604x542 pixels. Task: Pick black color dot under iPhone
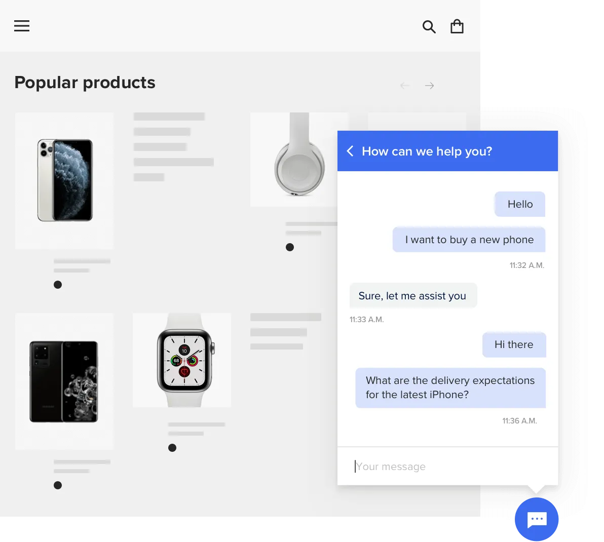point(58,285)
